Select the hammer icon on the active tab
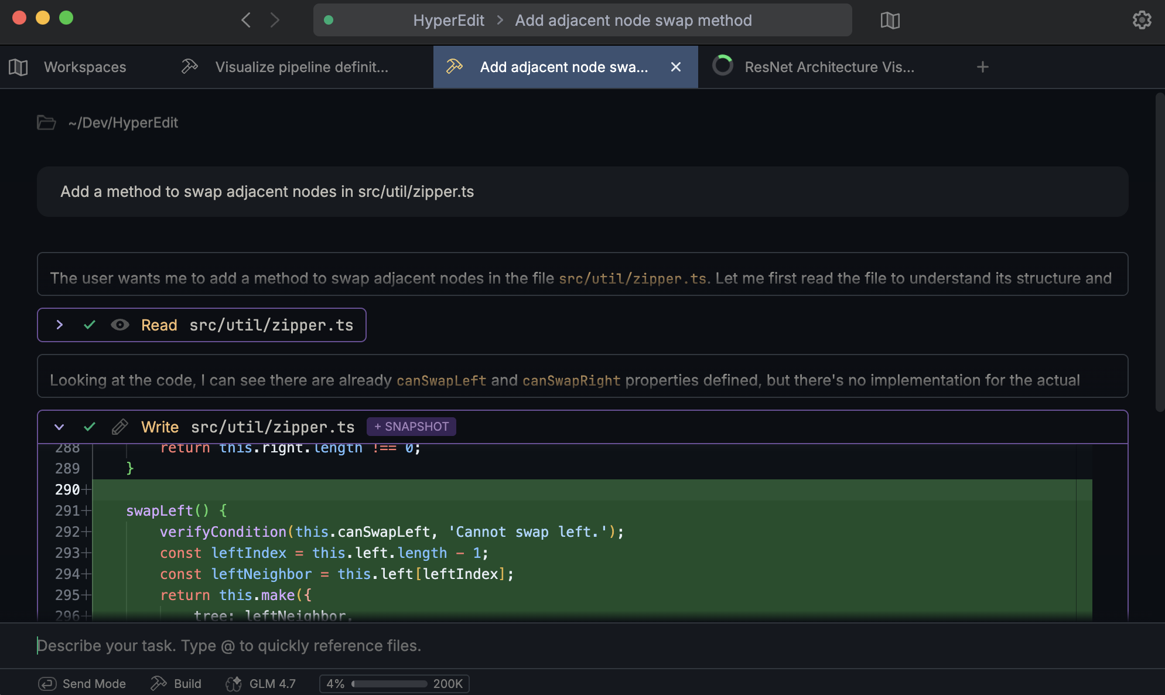Viewport: 1165px width, 695px height. coord(455,67)
